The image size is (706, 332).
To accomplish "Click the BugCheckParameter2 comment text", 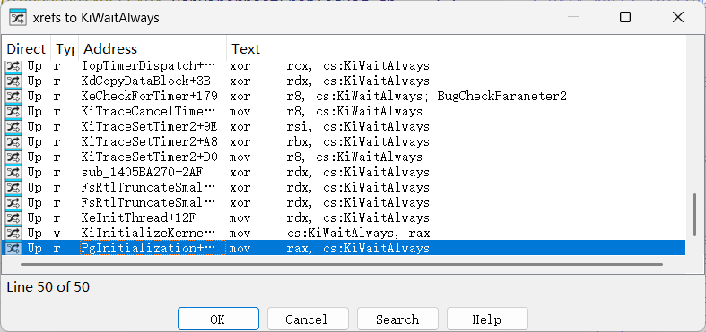I will pos(501,96).
